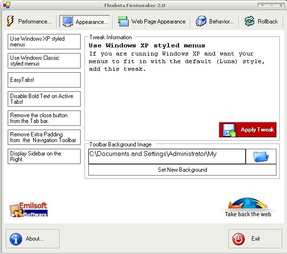
Task: Choose the EasyTabs! tweak
Action: tap(44, 80)
